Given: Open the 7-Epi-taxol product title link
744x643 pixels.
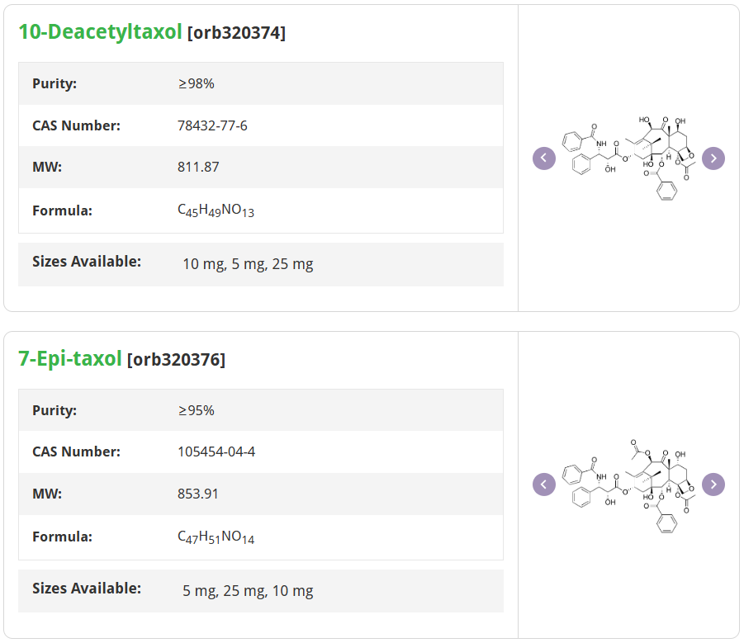Looking at the screenshot, I should click(x=70, y=359).
